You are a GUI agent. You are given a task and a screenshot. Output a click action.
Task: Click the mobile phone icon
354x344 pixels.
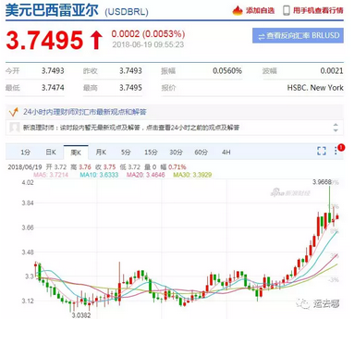tap(287, 10)
